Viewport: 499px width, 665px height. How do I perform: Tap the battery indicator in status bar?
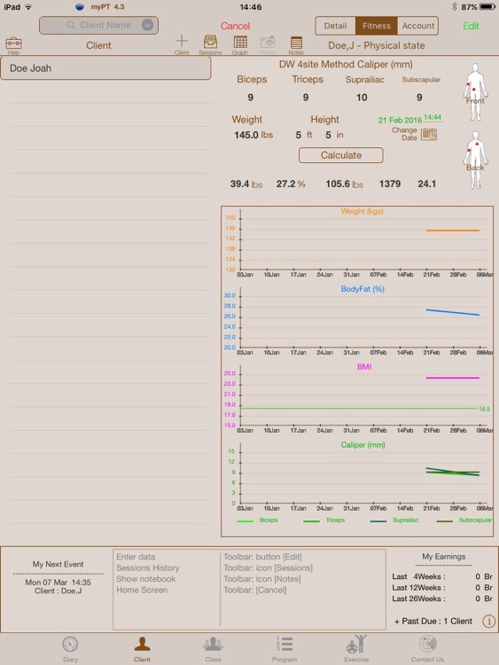tap(487, 7)
